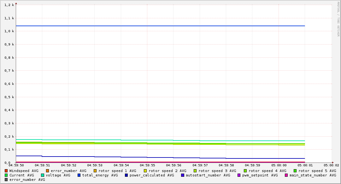Click the 'Current AVG' legend text

pos(22,175)
